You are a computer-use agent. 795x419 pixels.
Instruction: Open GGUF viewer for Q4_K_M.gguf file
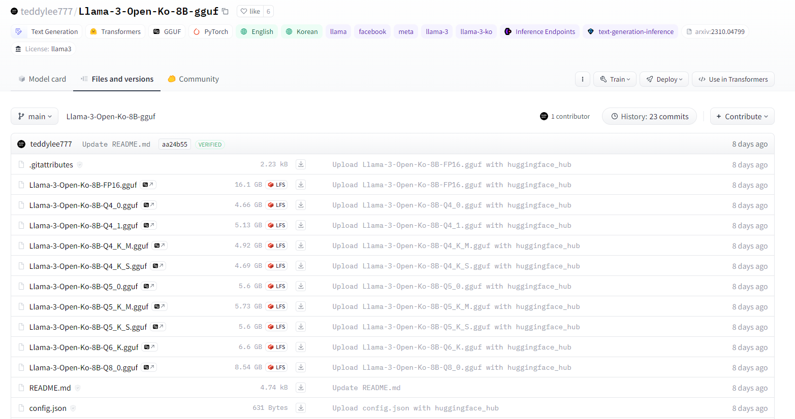(160, 246)
